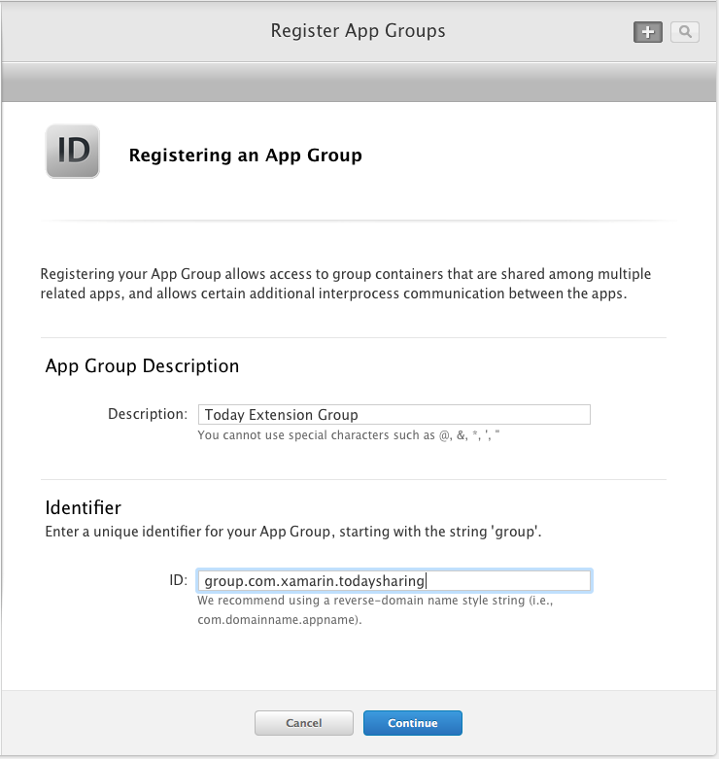The height and width of the screenshot is (759, 719).
Task: Continue to next registration step
Action: pos(413,723)
